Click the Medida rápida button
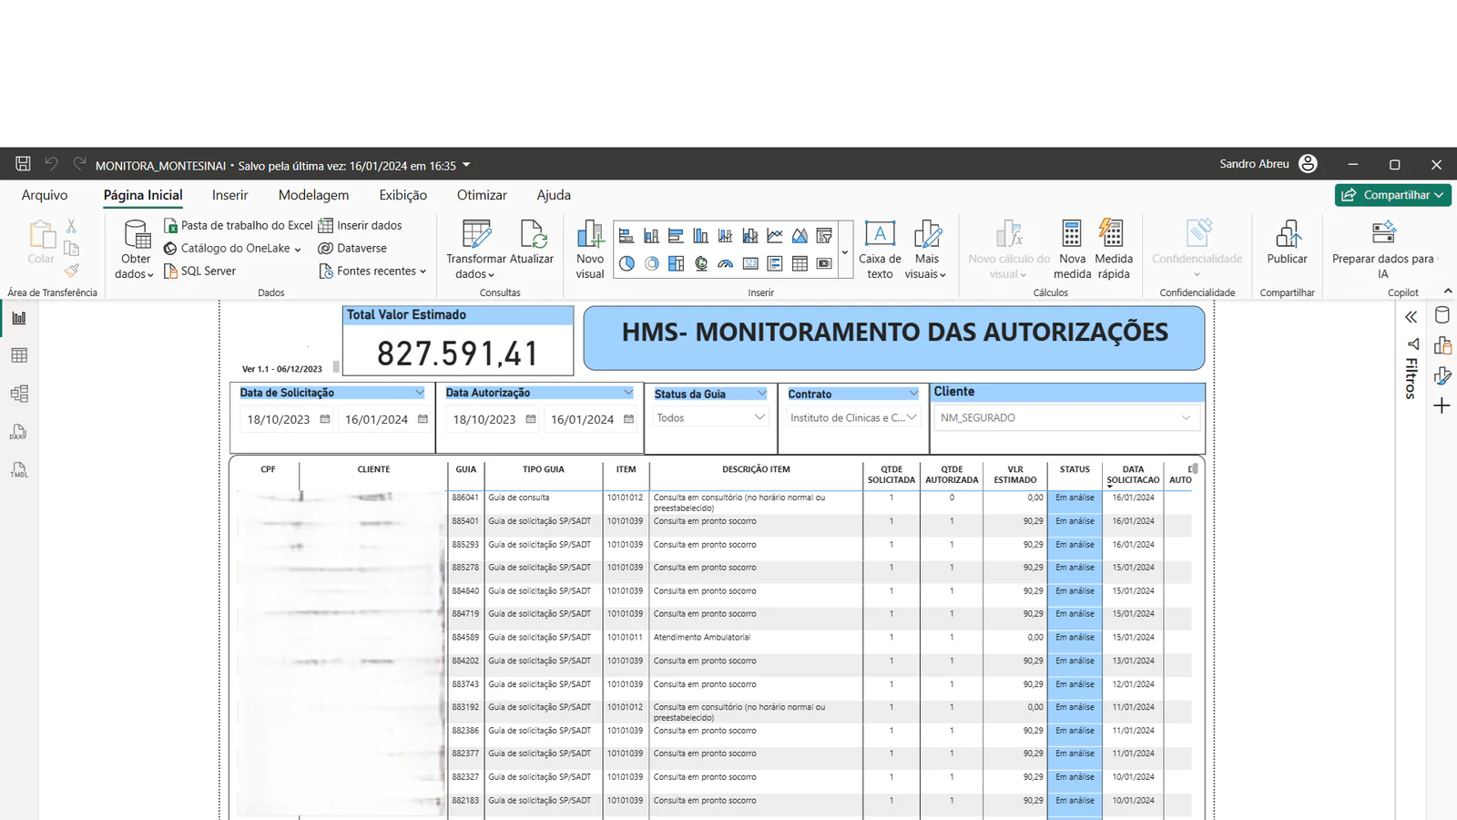Viewport: 1457px width, 820px height. click(x=1113, y=250)
